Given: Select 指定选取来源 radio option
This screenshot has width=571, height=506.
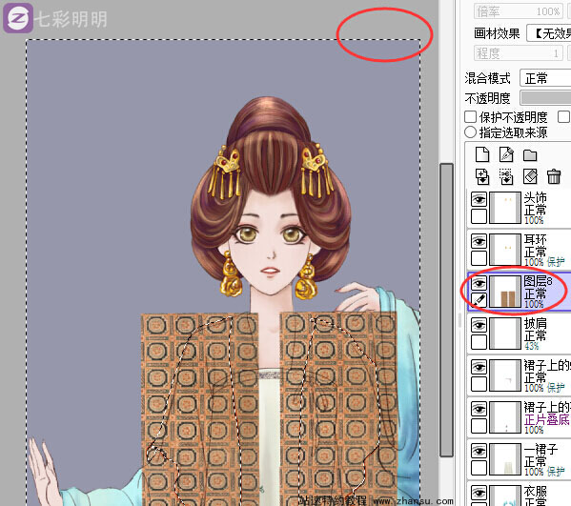Looking at the screenshot, I should [x=471, y=132].
